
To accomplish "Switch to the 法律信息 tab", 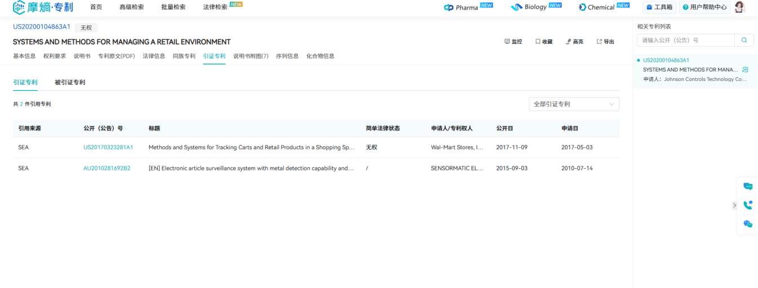I will pyautogui.click(x=154, y=56).
